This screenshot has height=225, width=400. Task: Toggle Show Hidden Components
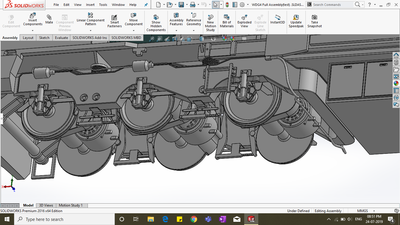[156, 18]
